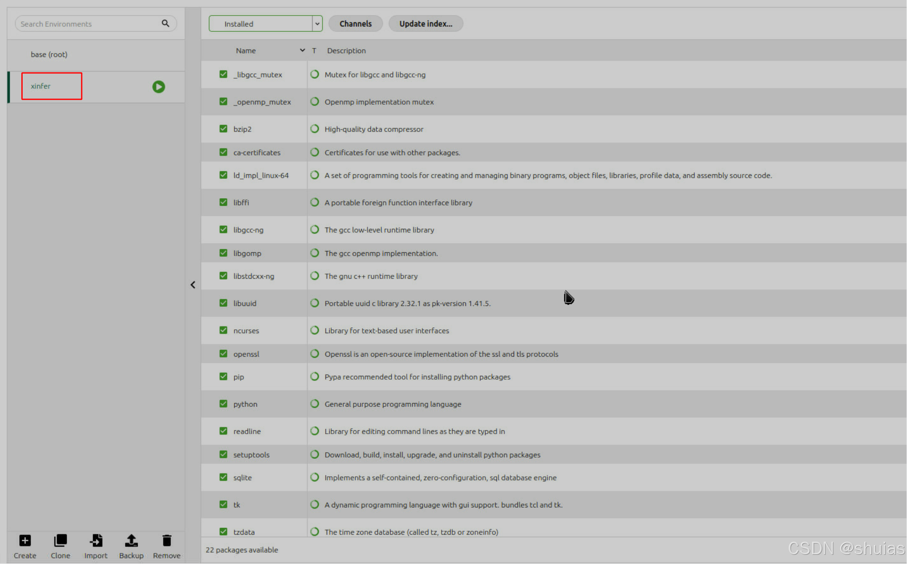The height and width of the screenshot is (564, 907).
Task: Toggle the sqlite package checkbox
Action: 223,477
